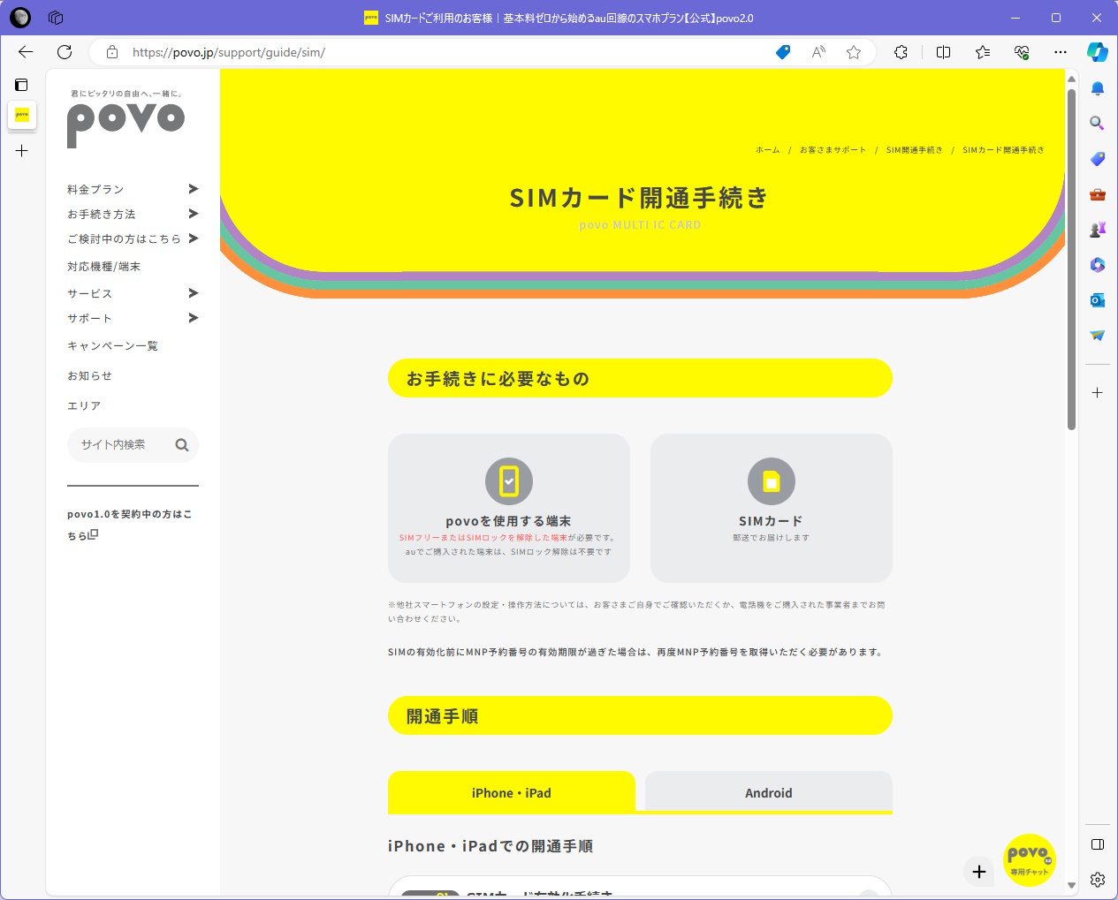
Task: Select the iPhone・iPad tab
Action: click(511, 792)
